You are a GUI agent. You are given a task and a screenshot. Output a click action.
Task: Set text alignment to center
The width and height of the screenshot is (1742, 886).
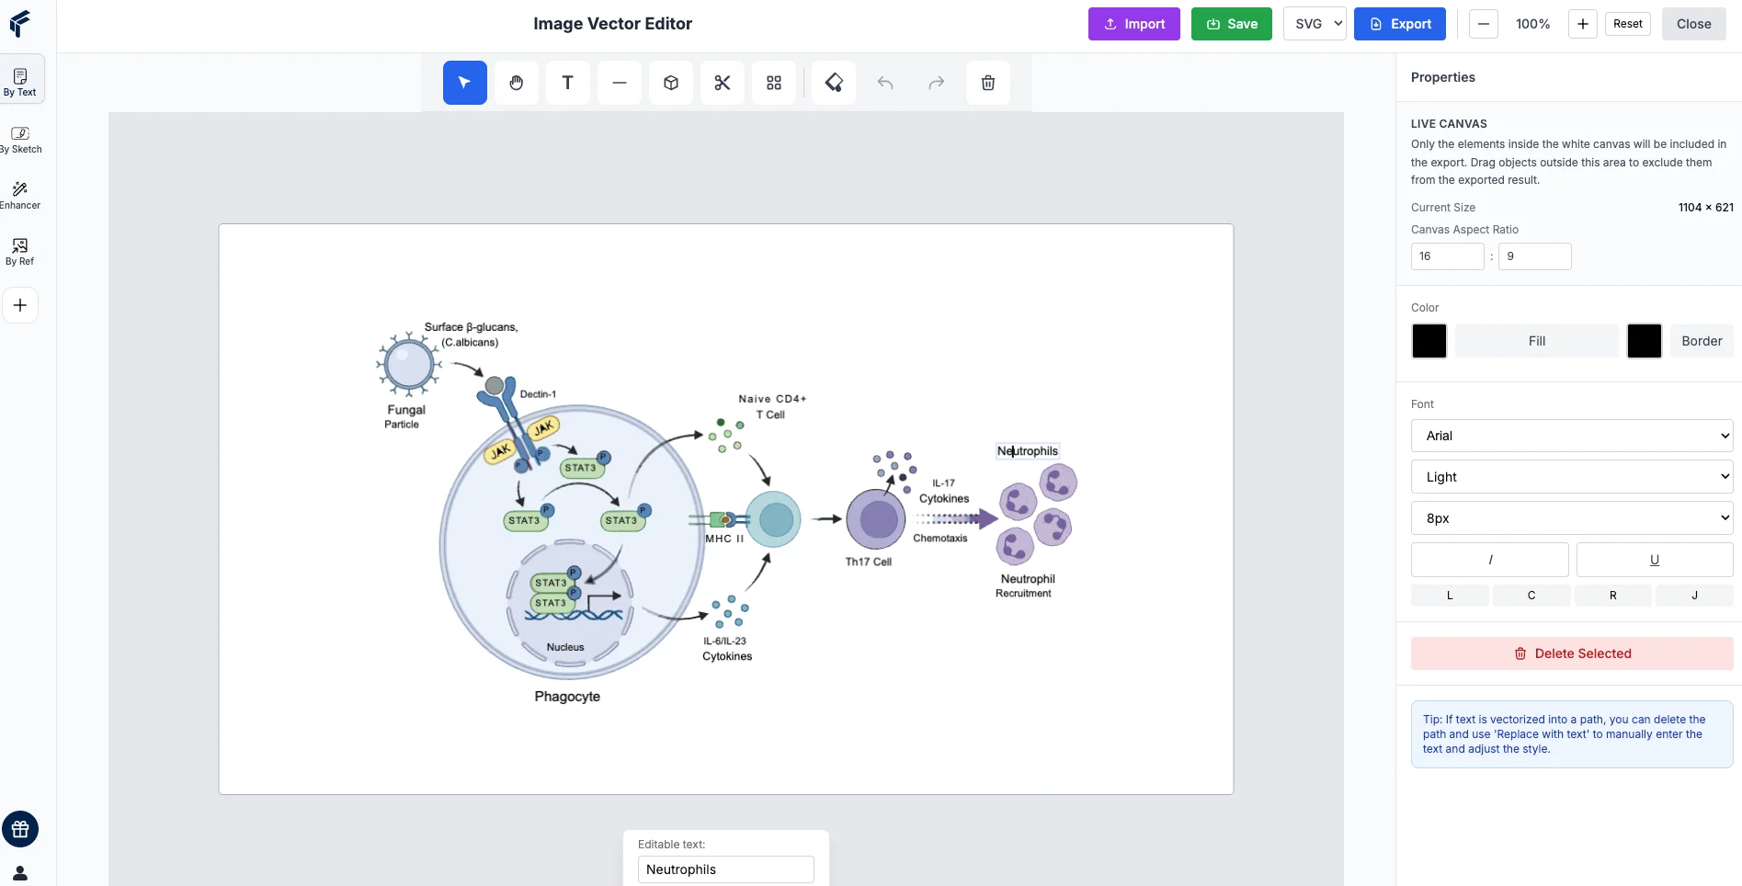pos(1531,596)
